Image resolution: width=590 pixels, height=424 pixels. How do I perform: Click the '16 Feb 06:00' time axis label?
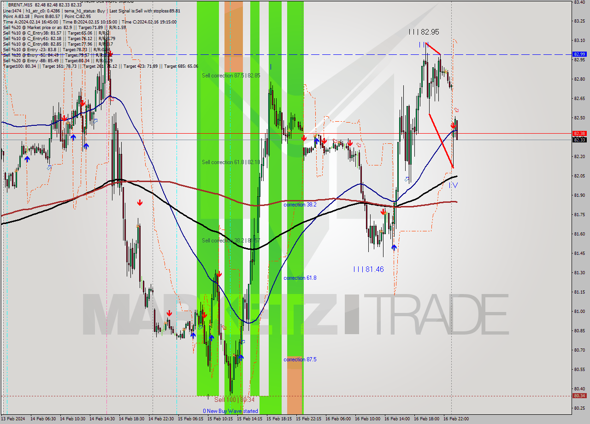[338, 419]
